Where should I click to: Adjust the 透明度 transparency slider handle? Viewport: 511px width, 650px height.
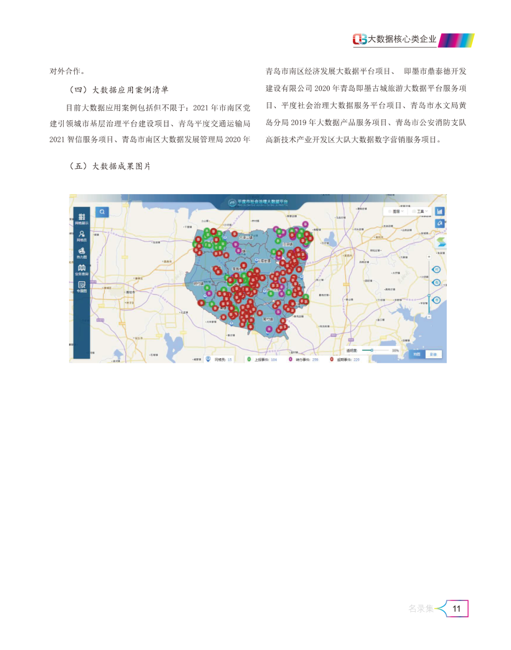pos(372,350)
